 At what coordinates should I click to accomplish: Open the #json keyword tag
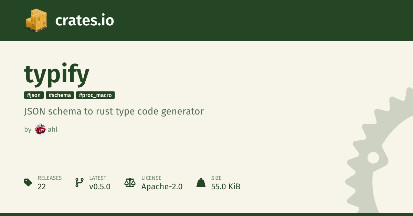34,95
